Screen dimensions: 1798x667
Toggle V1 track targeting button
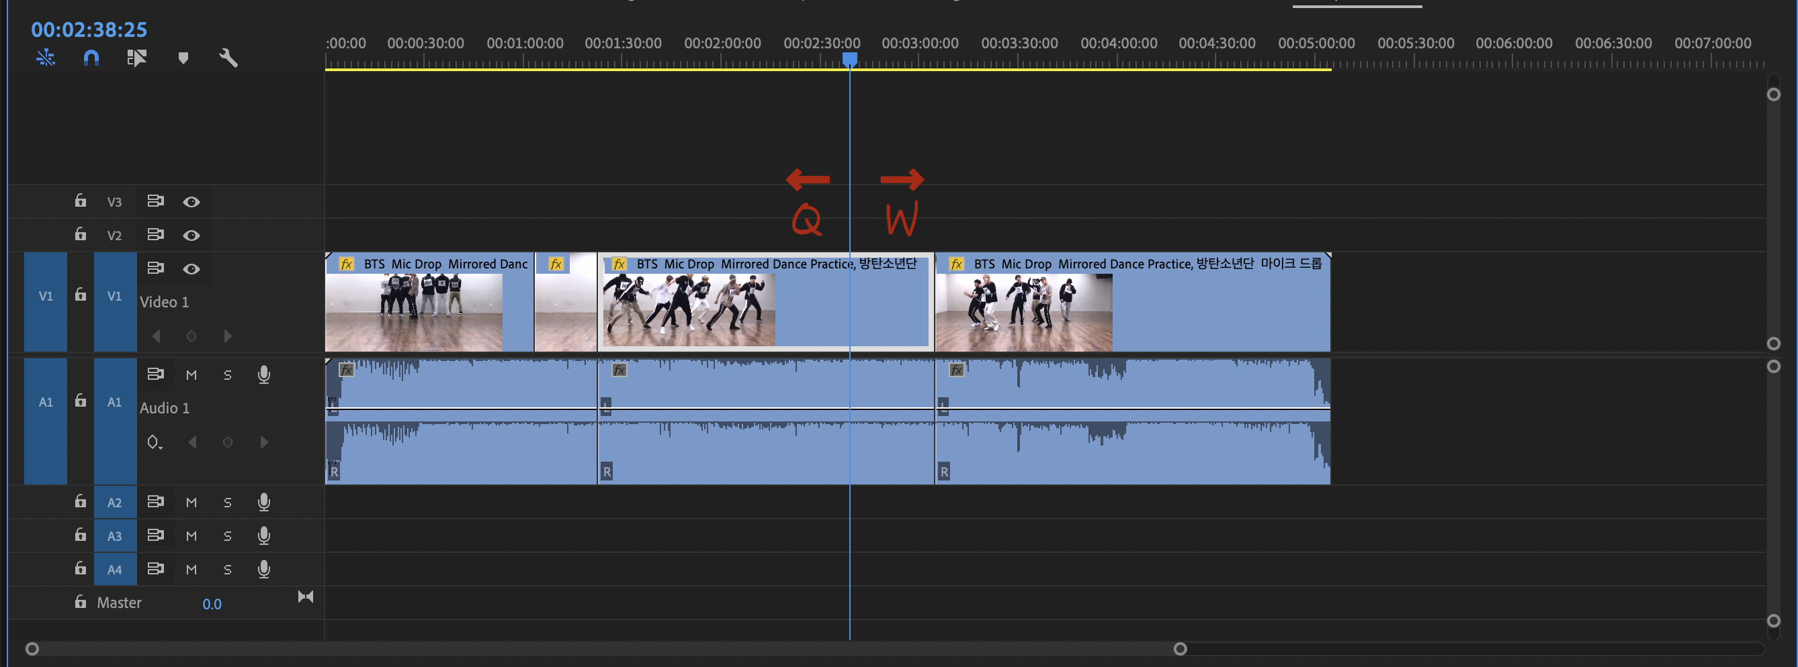114,301
